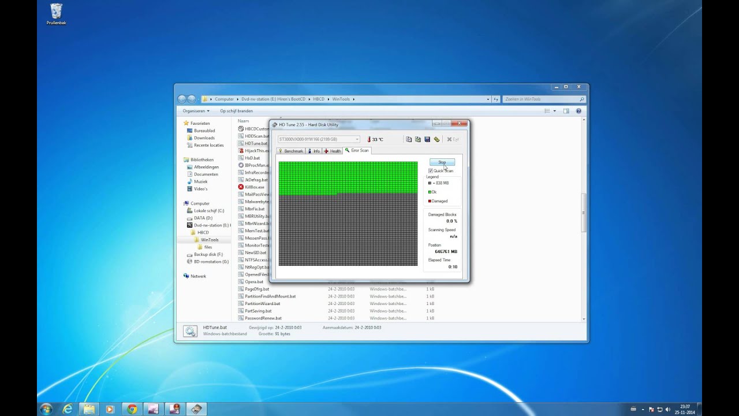Open Internet Explorer from taskbar
The image size is (739, 416).
[x=68, y=409]
